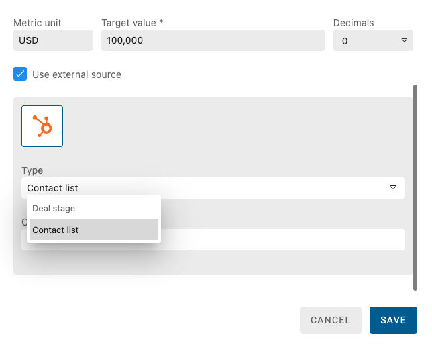
Task: Click the Type dropdown chevron arrow
Action: point(393,188)
